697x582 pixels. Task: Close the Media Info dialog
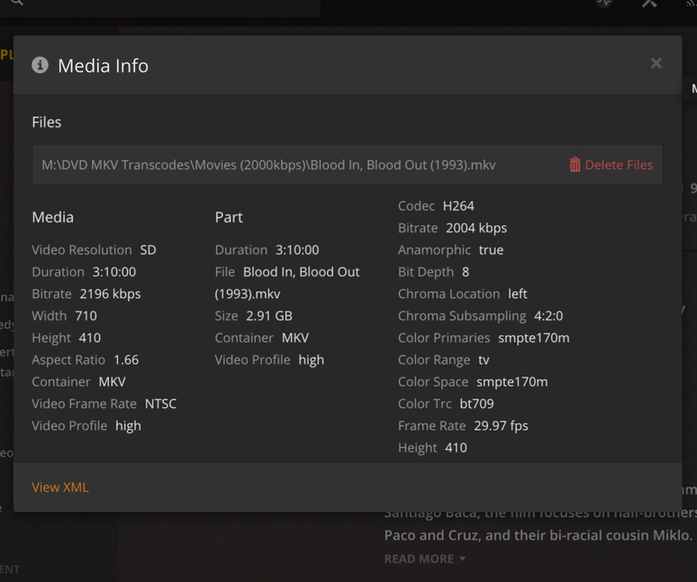(656, 63)
